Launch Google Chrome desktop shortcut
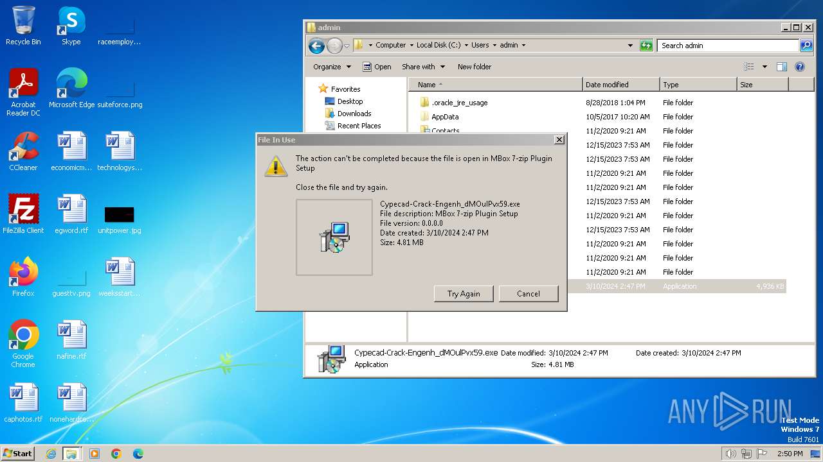 (23, 344)
